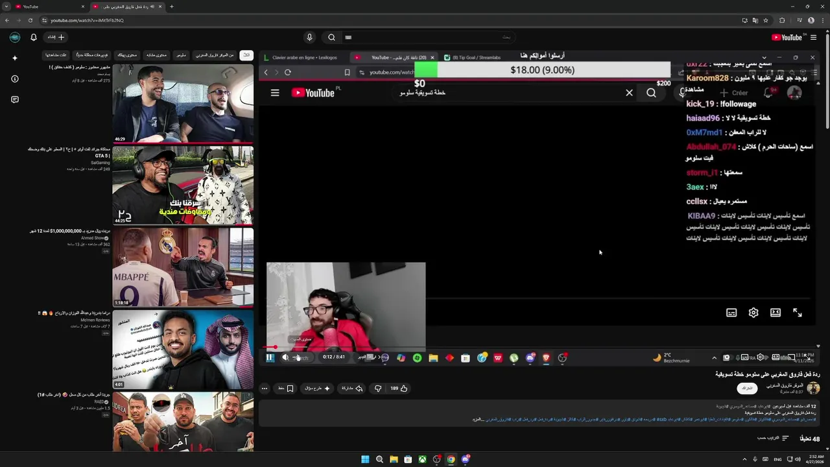
Task: Focus the YouTube search input field
Action: point(429,38)
